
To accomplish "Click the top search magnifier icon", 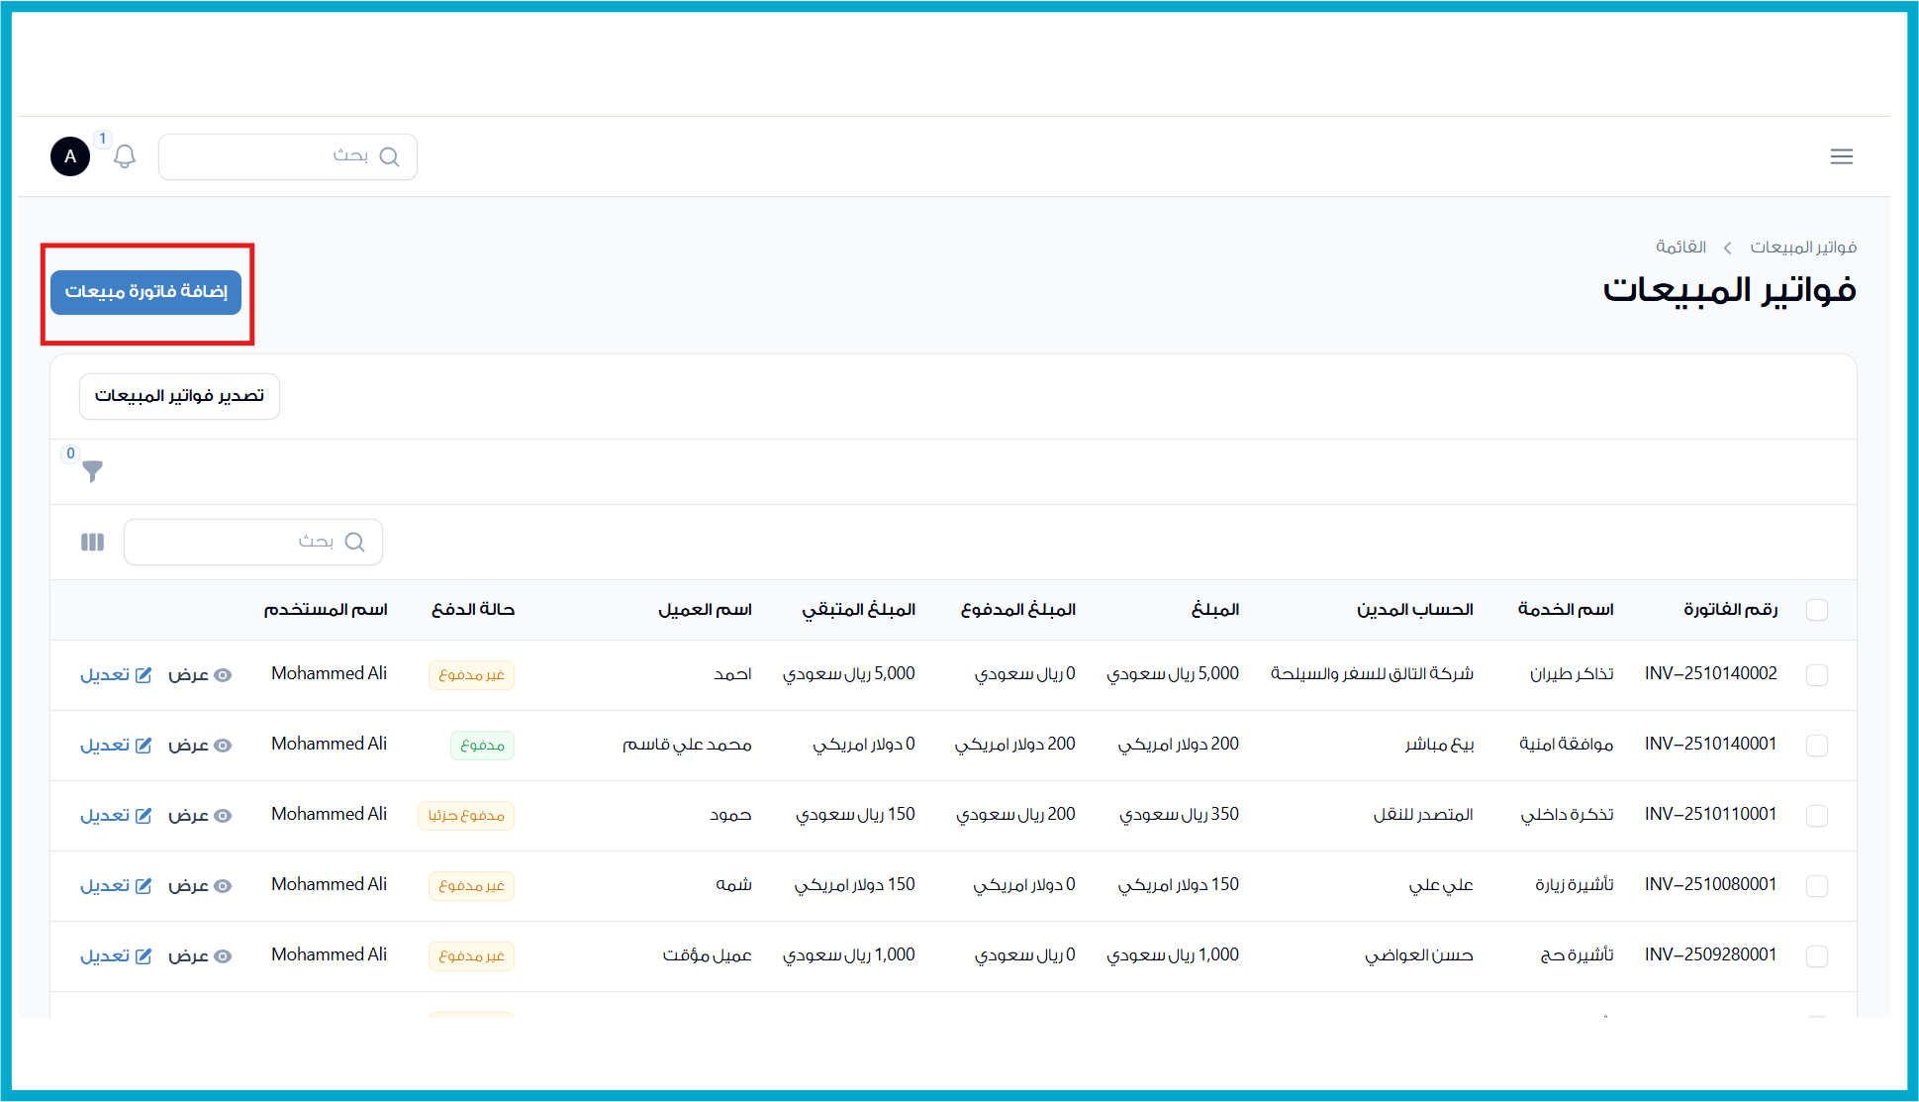I will [x=390, y=156].
